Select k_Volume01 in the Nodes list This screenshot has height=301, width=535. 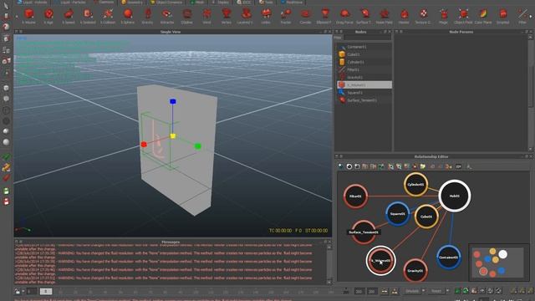(x=364, y=84)
